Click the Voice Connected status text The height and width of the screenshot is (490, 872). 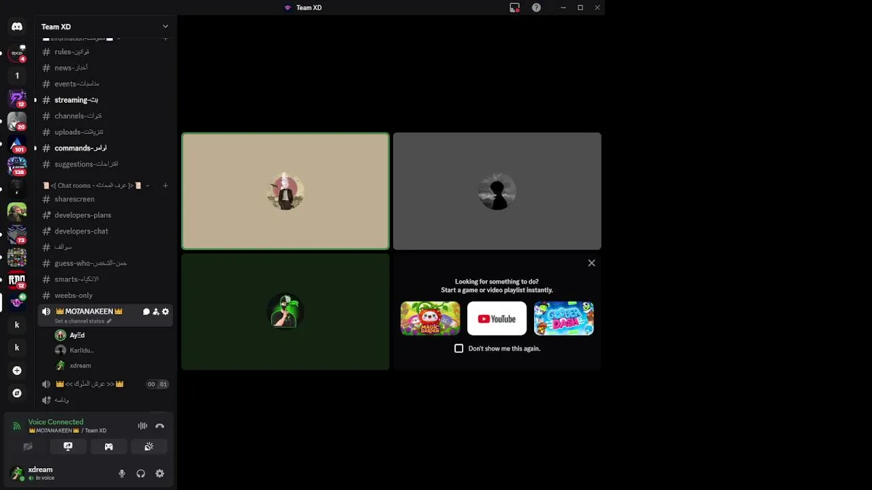(56, 422)
